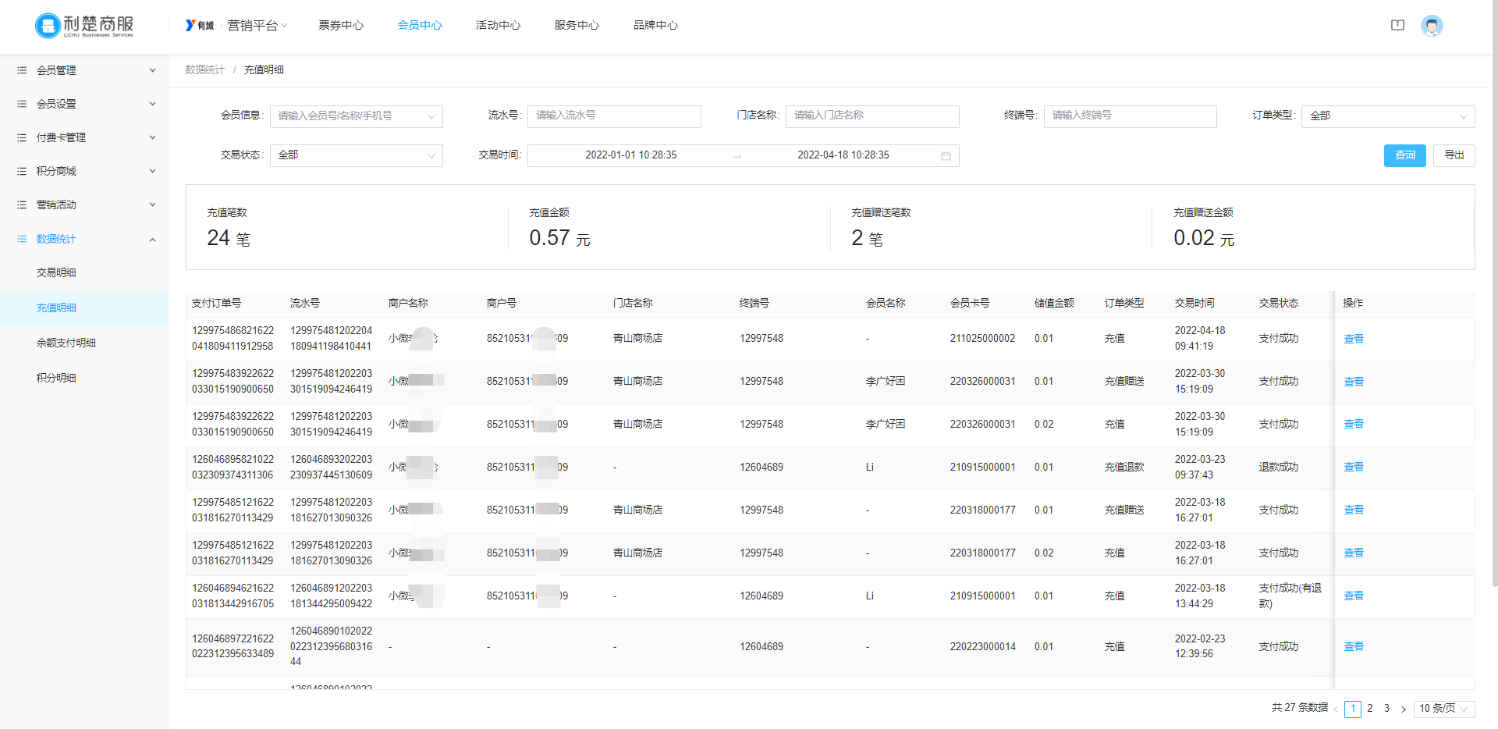
Task: Expand the 营销活动 sidebar menu
Action: pyautogui.click(x=152, y=204)
